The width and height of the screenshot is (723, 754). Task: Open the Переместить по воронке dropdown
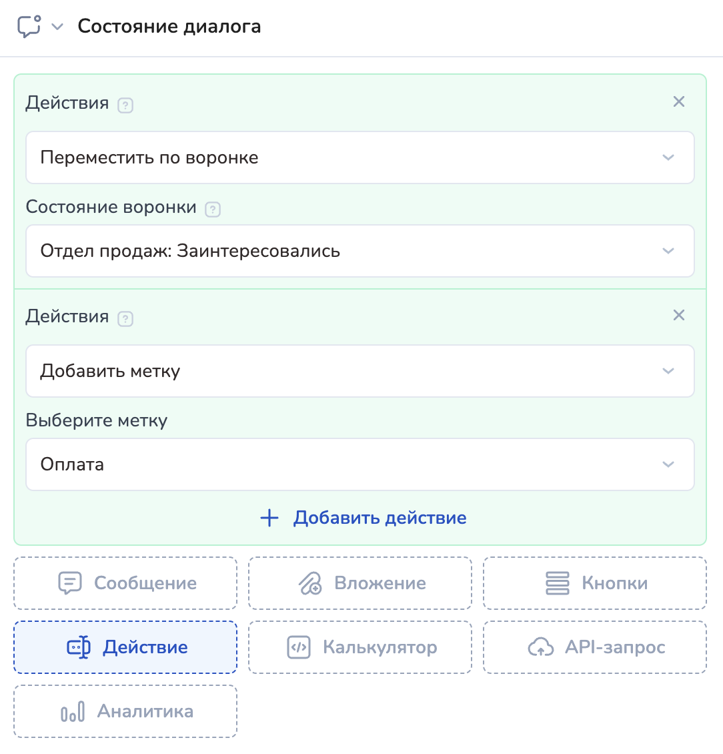360,157
